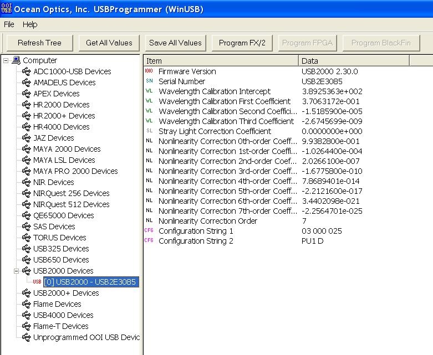Open the File menu
The image size is (433, 355).
coord(9,24)
